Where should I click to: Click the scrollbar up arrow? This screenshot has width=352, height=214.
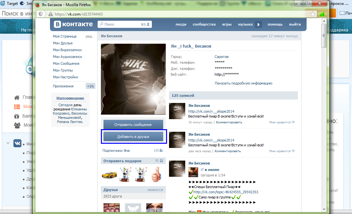[x=324, y=21]
